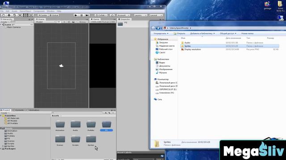Viewport: 286px width, 160px height.
Task: Open the Audio folder thumbnail in Assets
Action: [76, 126]
